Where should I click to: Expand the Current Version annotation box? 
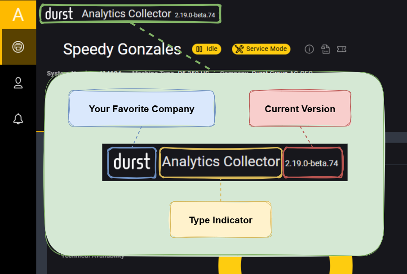tap(300, 109)
